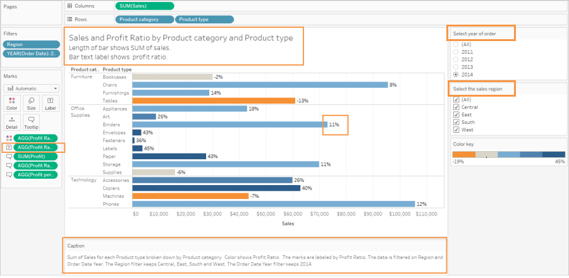Select the orange Machines sales bar
The height and width of the screenshot is (278, 569).
(x=190, y=196)
